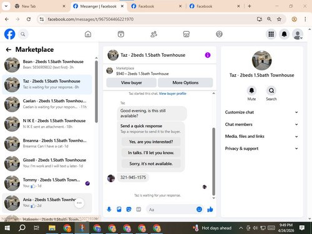The image size is (312, 234).
Task: Open the grid Menu icon
Action: pos(271,34)
